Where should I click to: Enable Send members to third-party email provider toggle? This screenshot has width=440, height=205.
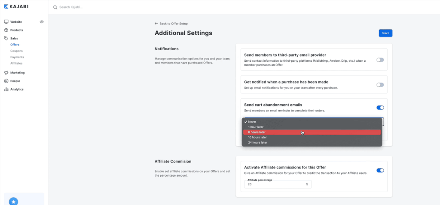pyautogui.click(x=380, y=60)
